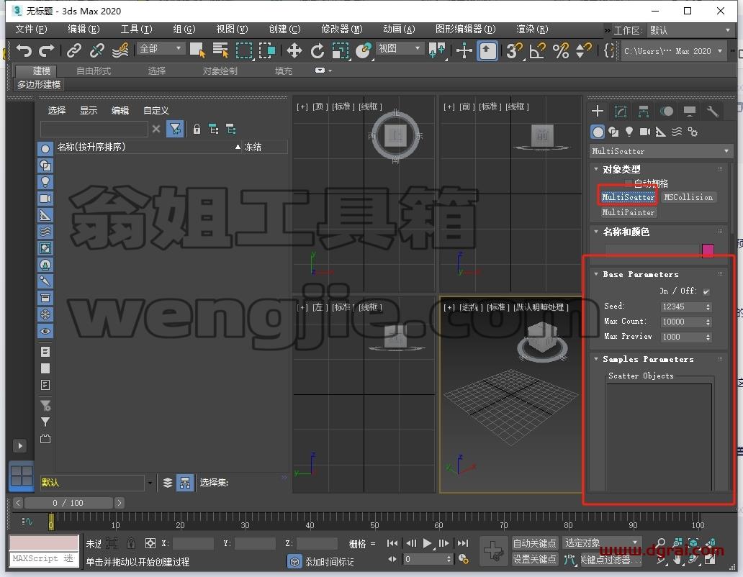Activate Select and Move tool
743x577 pixels.
coord(294,50)
